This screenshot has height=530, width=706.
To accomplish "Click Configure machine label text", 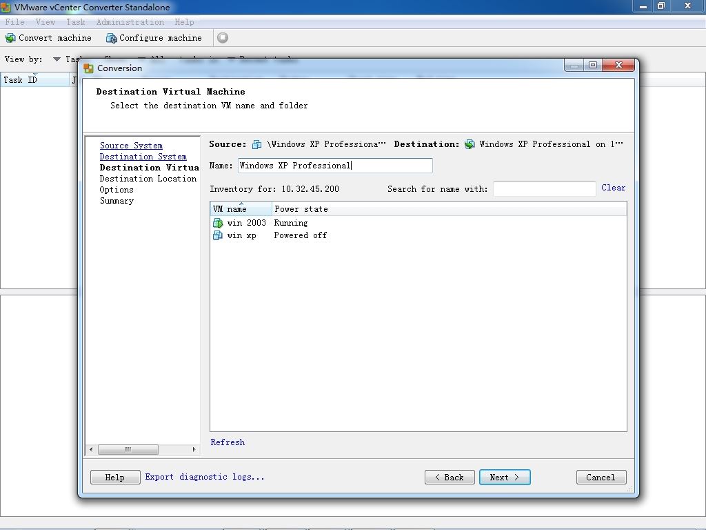I will tap(160, 38).
